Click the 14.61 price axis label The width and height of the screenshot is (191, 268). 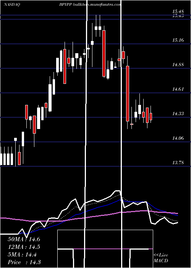(178, 89)
